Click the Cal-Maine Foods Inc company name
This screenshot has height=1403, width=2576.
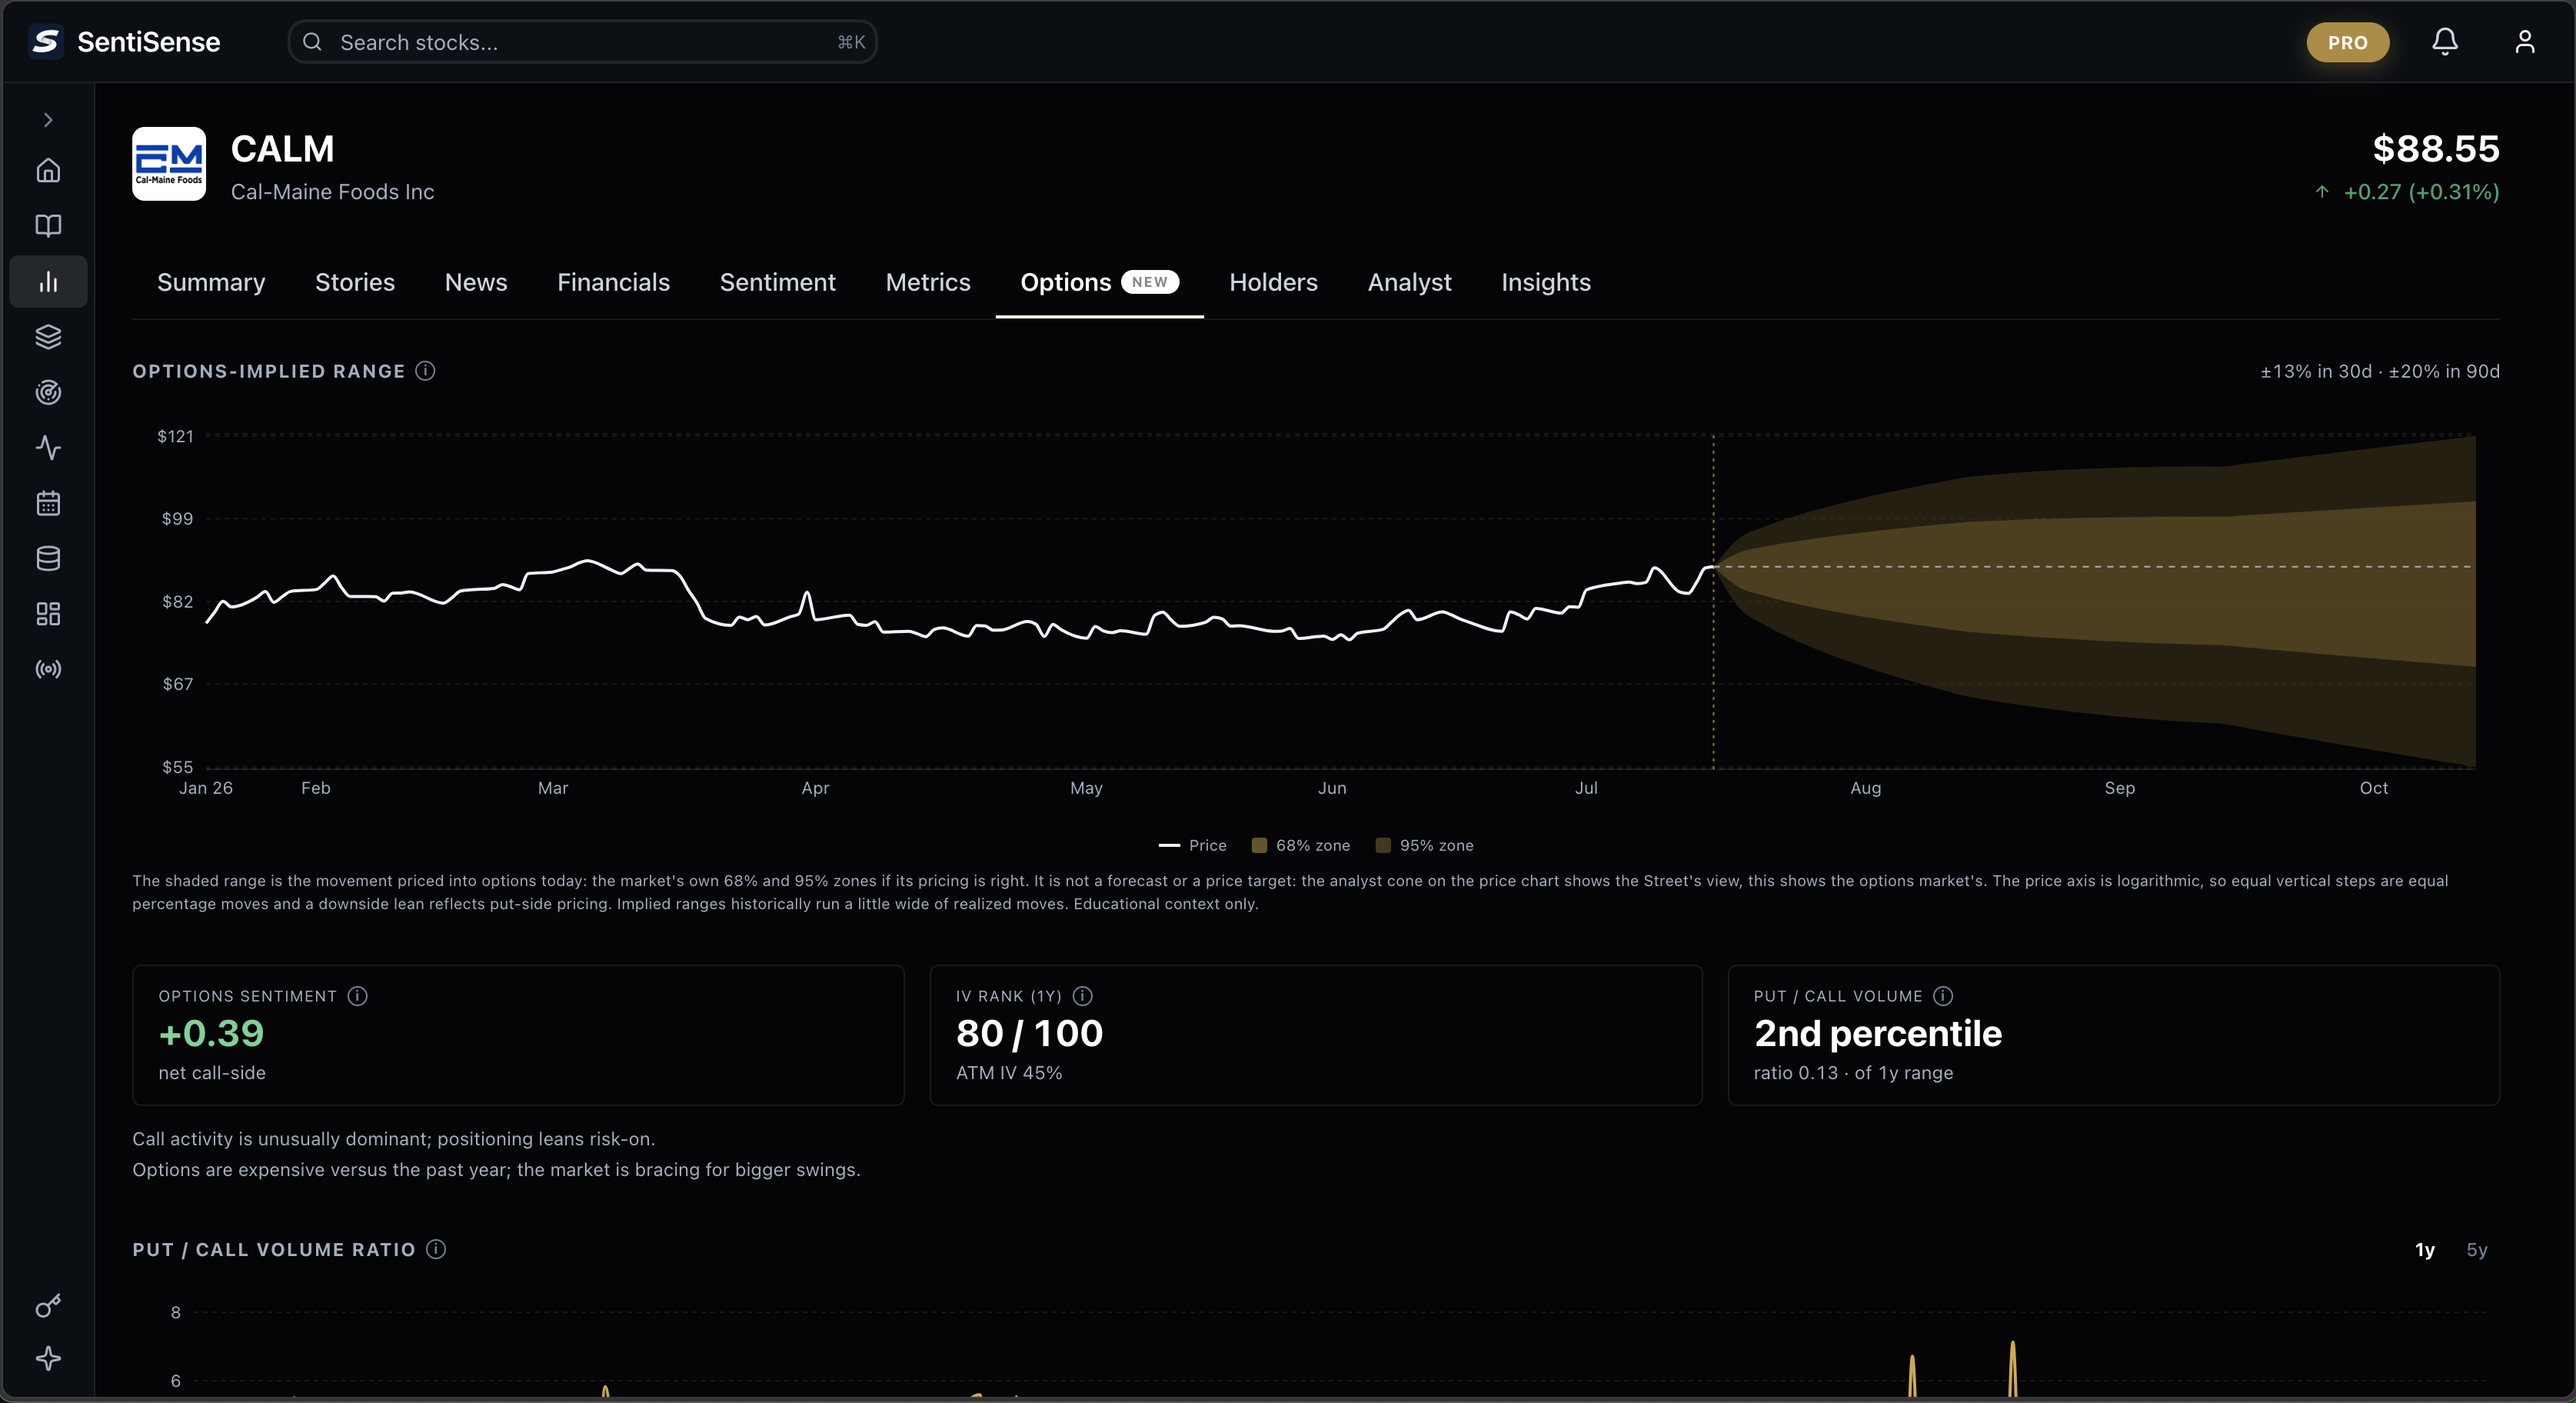332,192
